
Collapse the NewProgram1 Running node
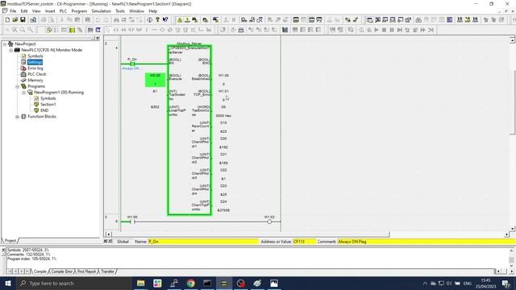[23, 93]
